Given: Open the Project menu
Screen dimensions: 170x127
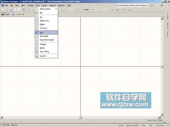Looking at the screenshot, I should [30, 5].
